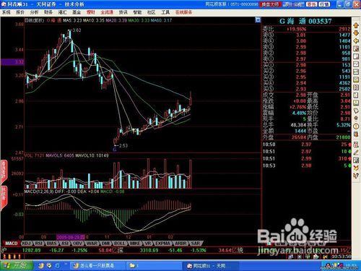
Task: Select the SAR indicator tab
Action: [x=196, y=244]
